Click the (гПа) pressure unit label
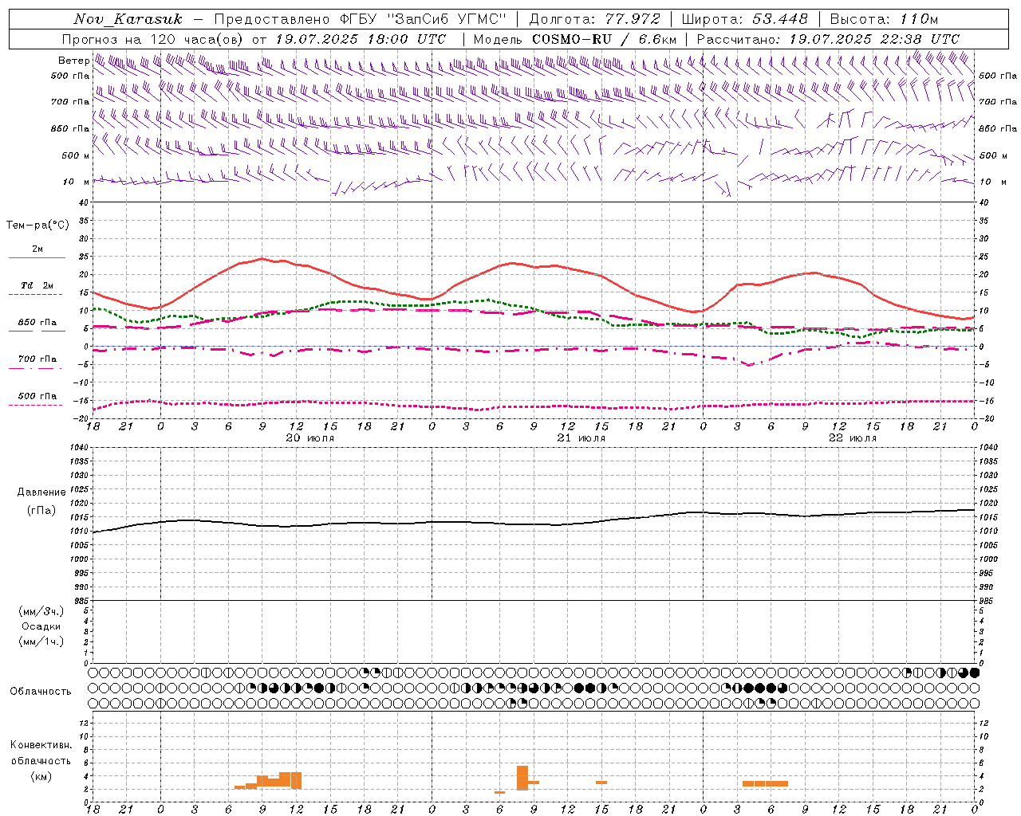This screenshot has width=1021, height=816. click(41, 510)
